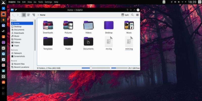Open the File menu
Viewport: 202px width, 101px height.
[x=19, y=2]
